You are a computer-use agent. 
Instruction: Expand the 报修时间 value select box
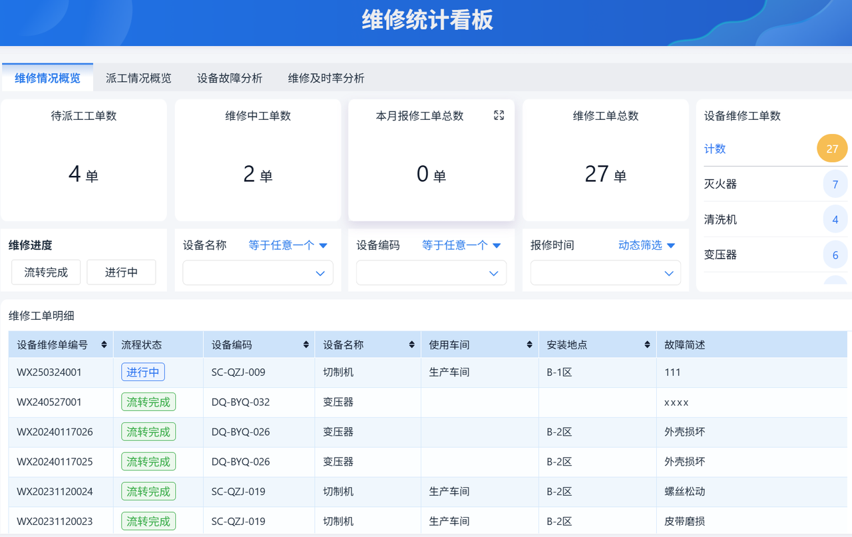tap(606, 273)
